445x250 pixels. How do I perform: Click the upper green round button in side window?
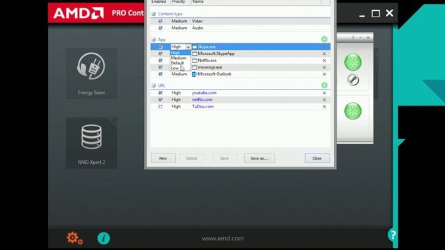pos(353,62)
